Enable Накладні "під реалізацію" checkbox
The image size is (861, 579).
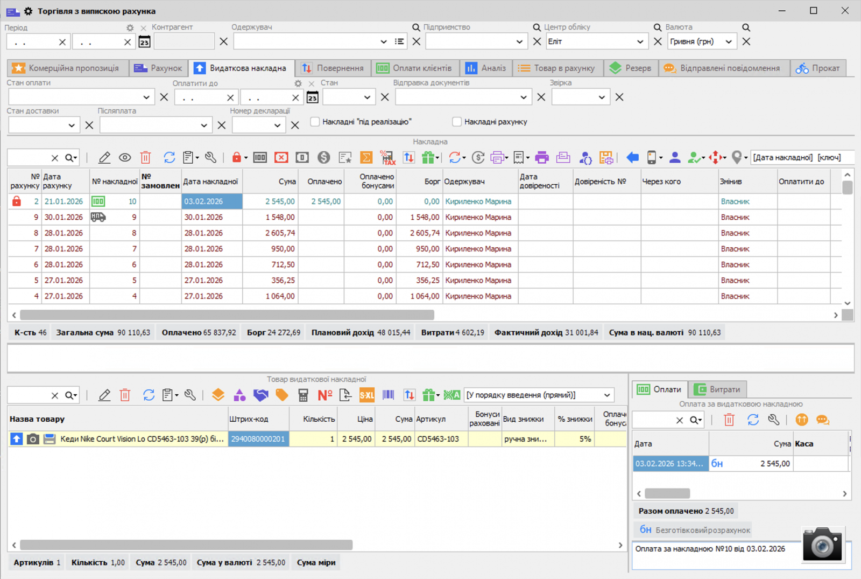click(315, 122)
